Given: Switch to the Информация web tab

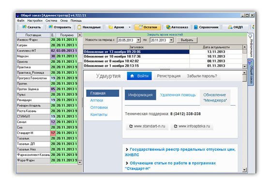Looking at the screenshot, I should point(140,95).
